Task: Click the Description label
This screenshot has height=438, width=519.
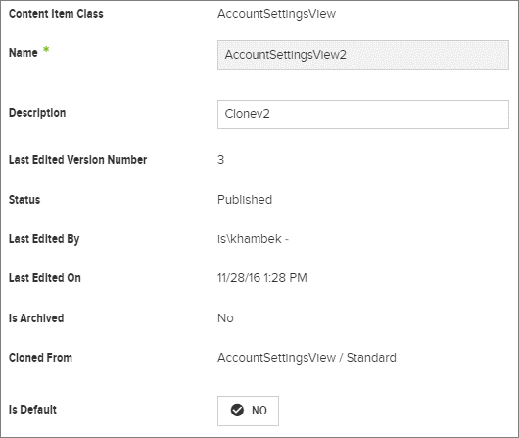Action: [37, 113]
